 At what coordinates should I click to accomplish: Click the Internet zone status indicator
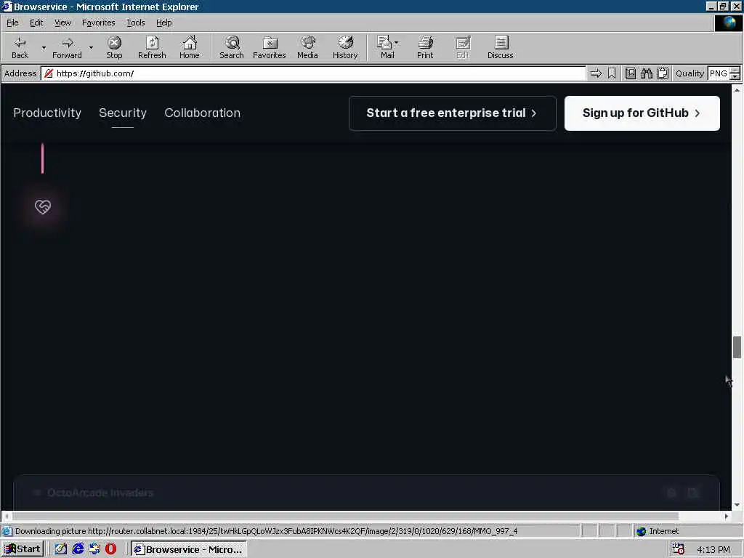click(x=658, y=531)
